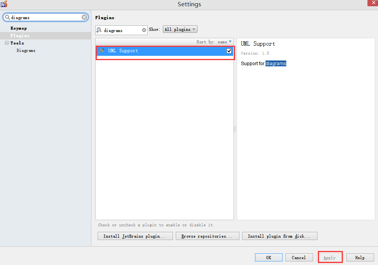378x265 pixels.
Task: Click the settings search magnifier icon
Action: pyautogui.click(x=7, y=17)
